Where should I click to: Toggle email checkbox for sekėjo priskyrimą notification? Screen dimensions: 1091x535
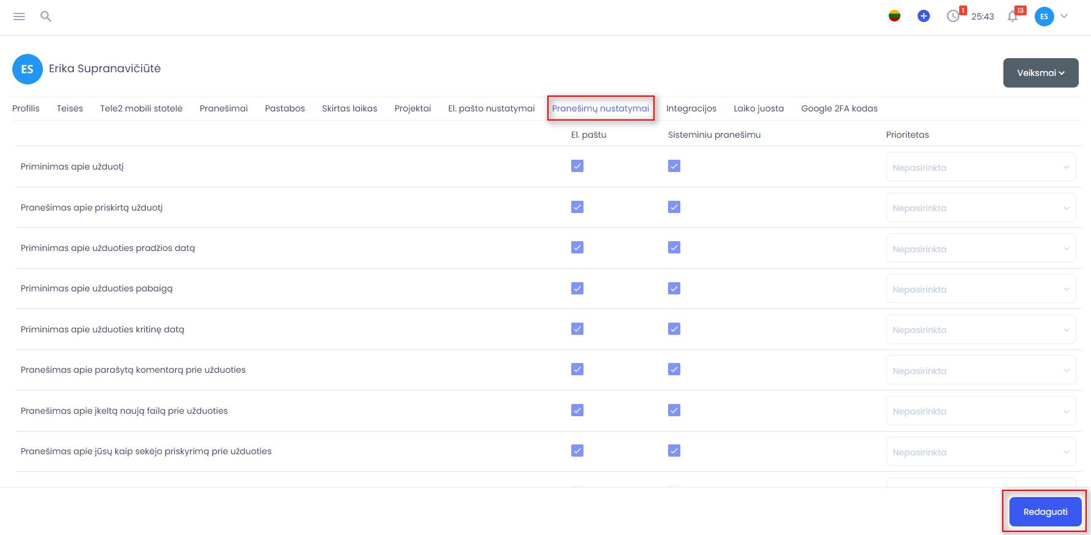577,451
